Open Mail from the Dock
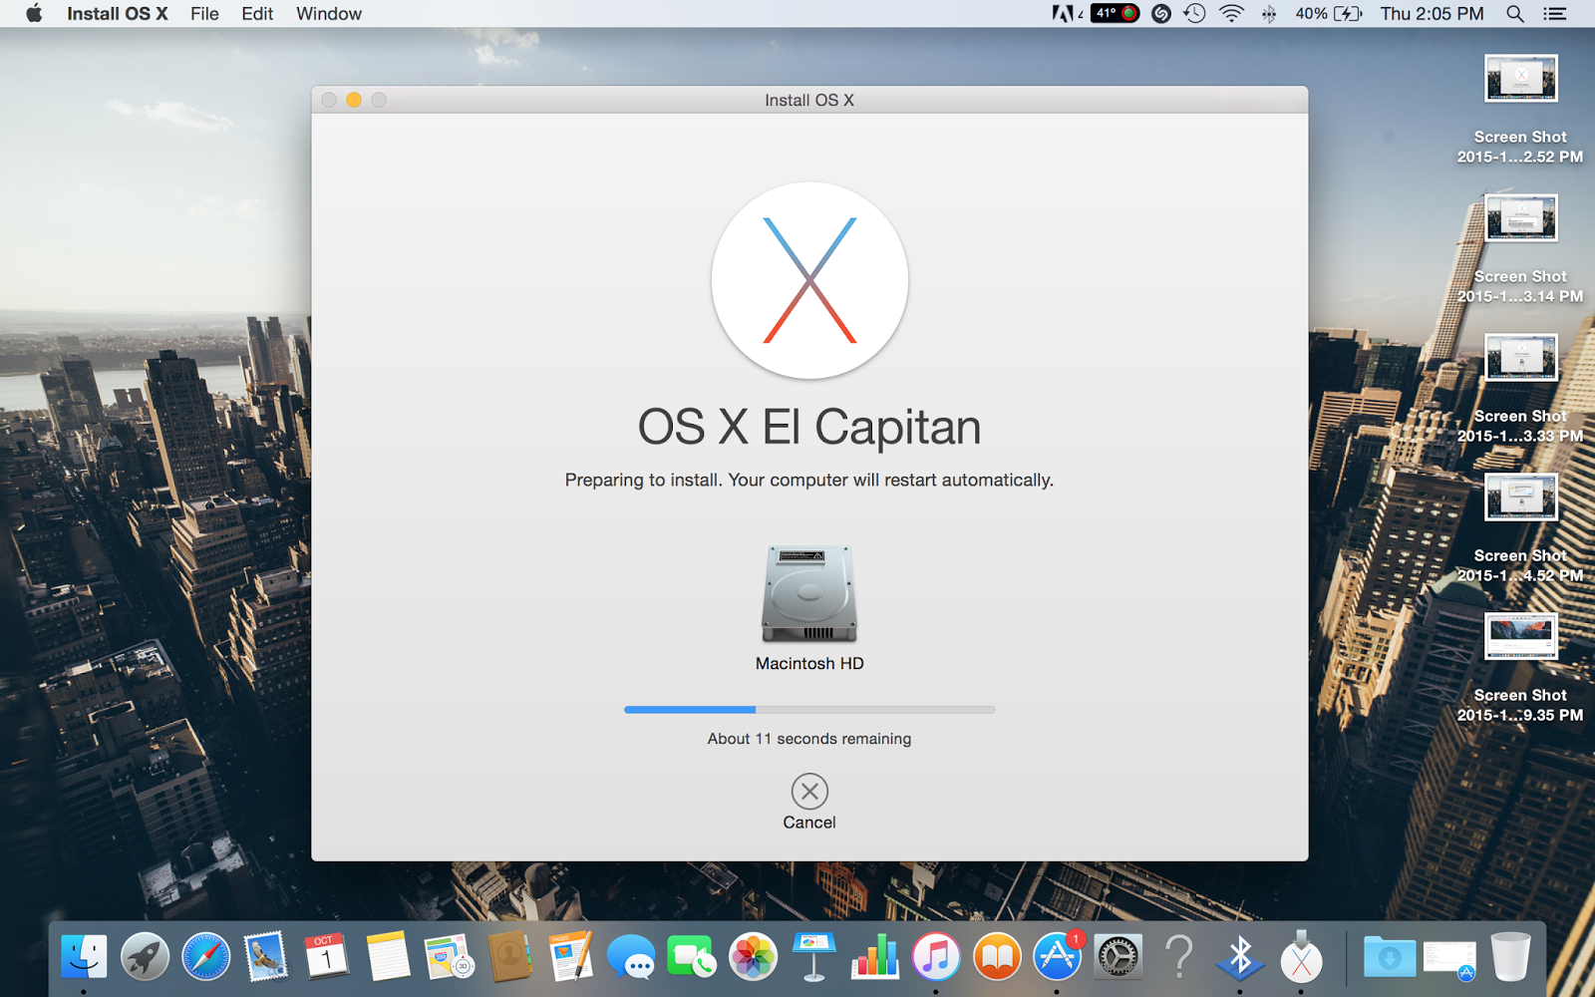Viewport: 1595px width, 997px height. [266, 957]
